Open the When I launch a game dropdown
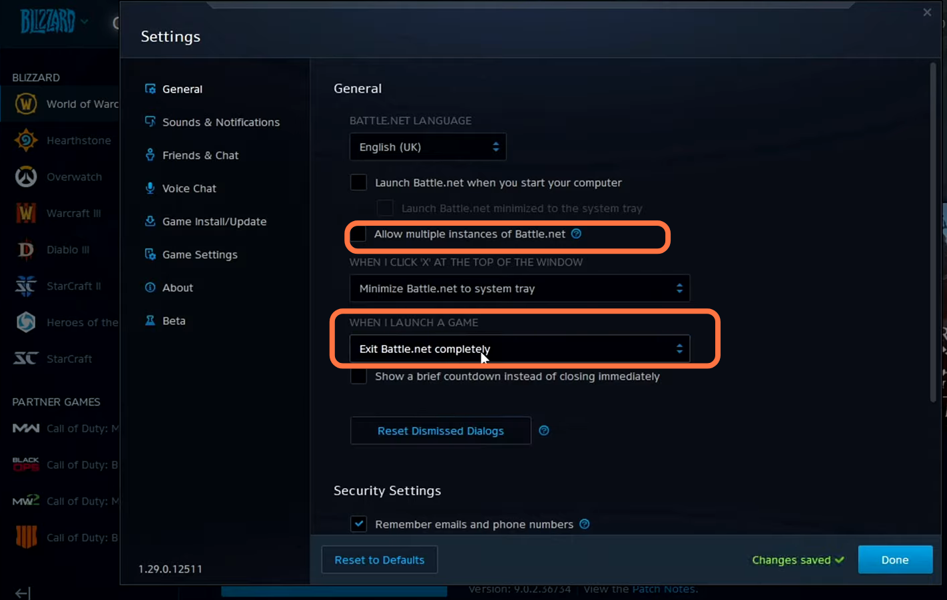This screenshot has width=947, height=600. [x=519, y=349]
